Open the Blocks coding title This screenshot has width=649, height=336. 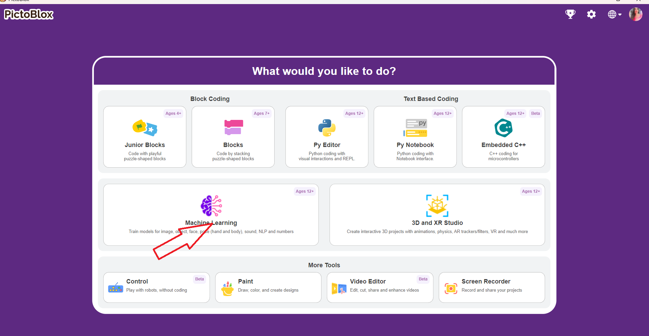pyautogui.click(x=233, y=145)
